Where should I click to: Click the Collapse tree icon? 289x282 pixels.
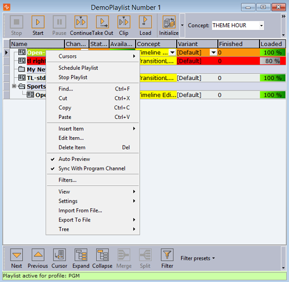tap(102, 255)
